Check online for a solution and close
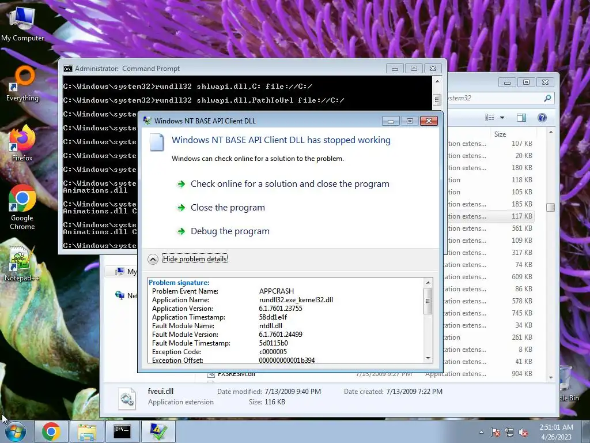590x443 pixels. (x=290, y=184)
